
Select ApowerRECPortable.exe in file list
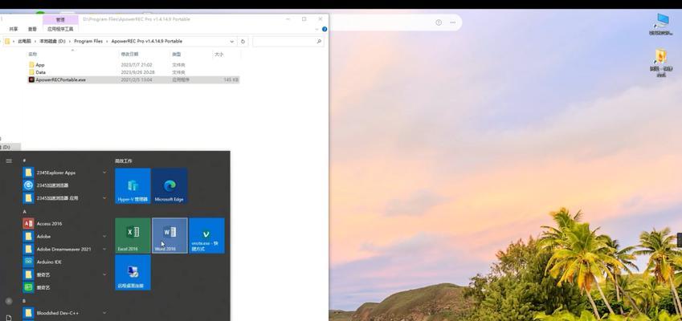[x=133, y=80]
